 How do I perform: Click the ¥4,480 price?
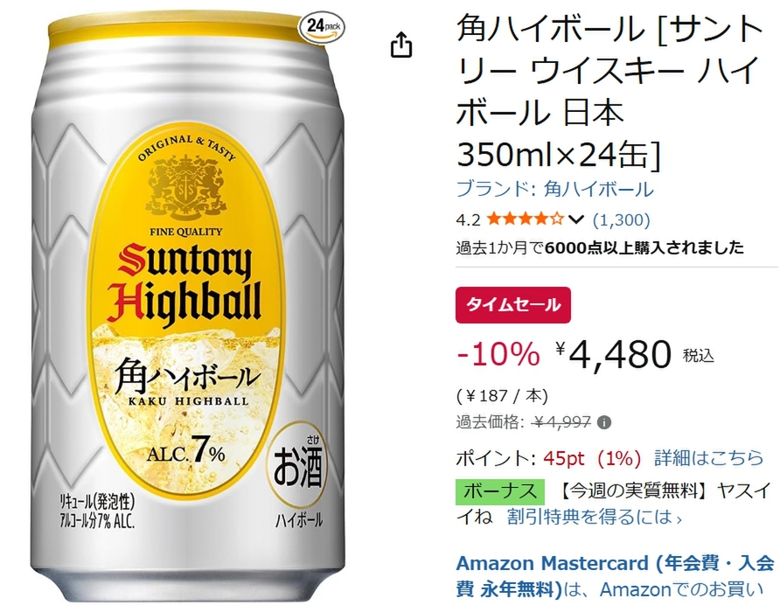coord(613,354)
